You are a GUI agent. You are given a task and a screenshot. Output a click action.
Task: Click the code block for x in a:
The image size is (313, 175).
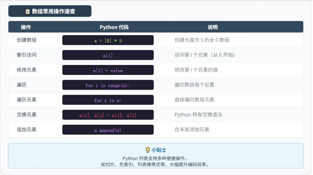coord(108,100)
